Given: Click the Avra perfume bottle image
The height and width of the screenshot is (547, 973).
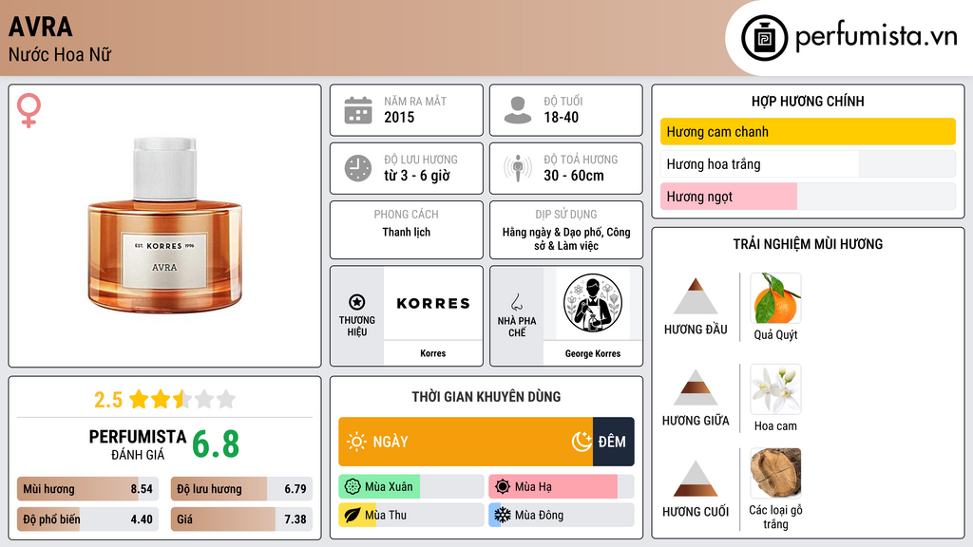Looking at the screenshot, I should pos(165,225).
